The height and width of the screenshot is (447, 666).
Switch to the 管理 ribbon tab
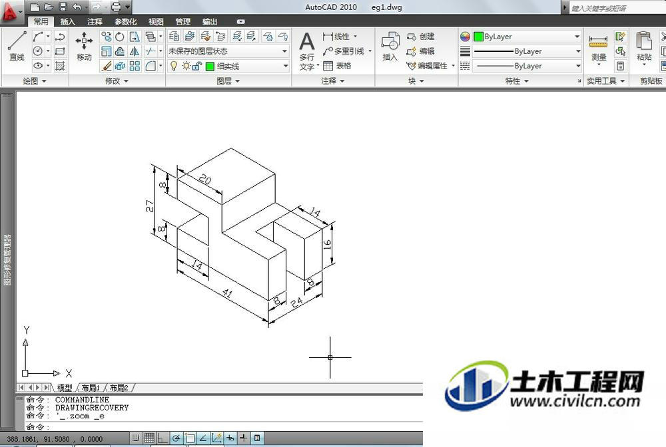(183, 21)
